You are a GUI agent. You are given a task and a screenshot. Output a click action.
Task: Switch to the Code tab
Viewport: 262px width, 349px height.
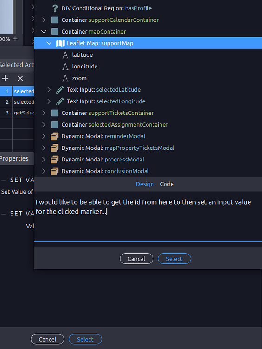click(x=167, y=184)
